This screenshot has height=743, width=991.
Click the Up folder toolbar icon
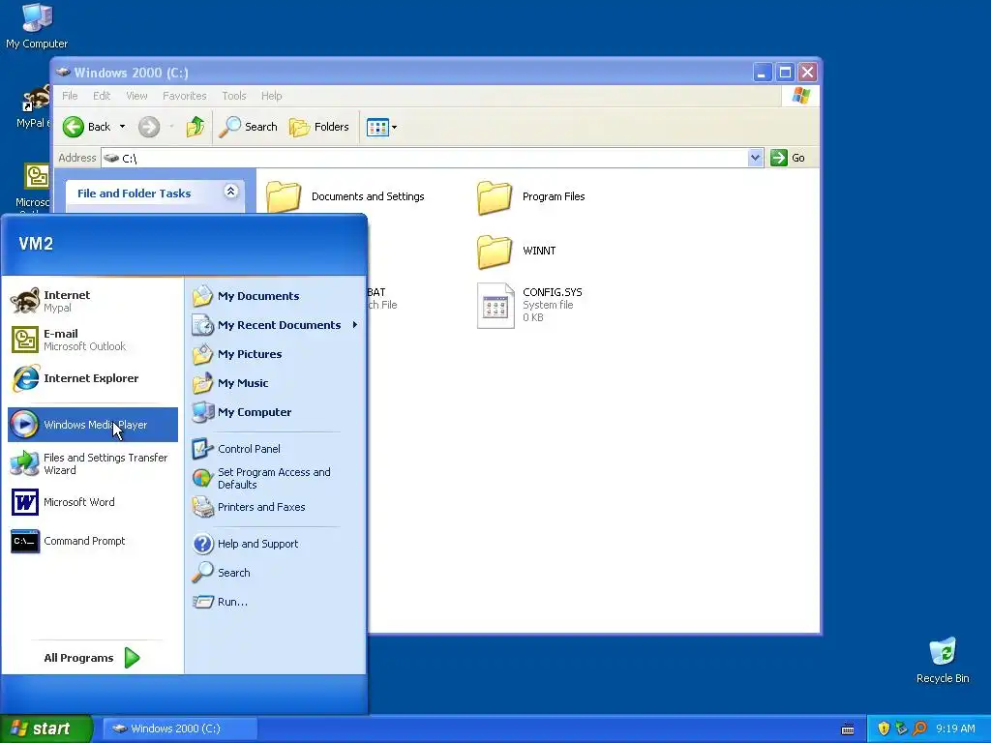(195, 127)
